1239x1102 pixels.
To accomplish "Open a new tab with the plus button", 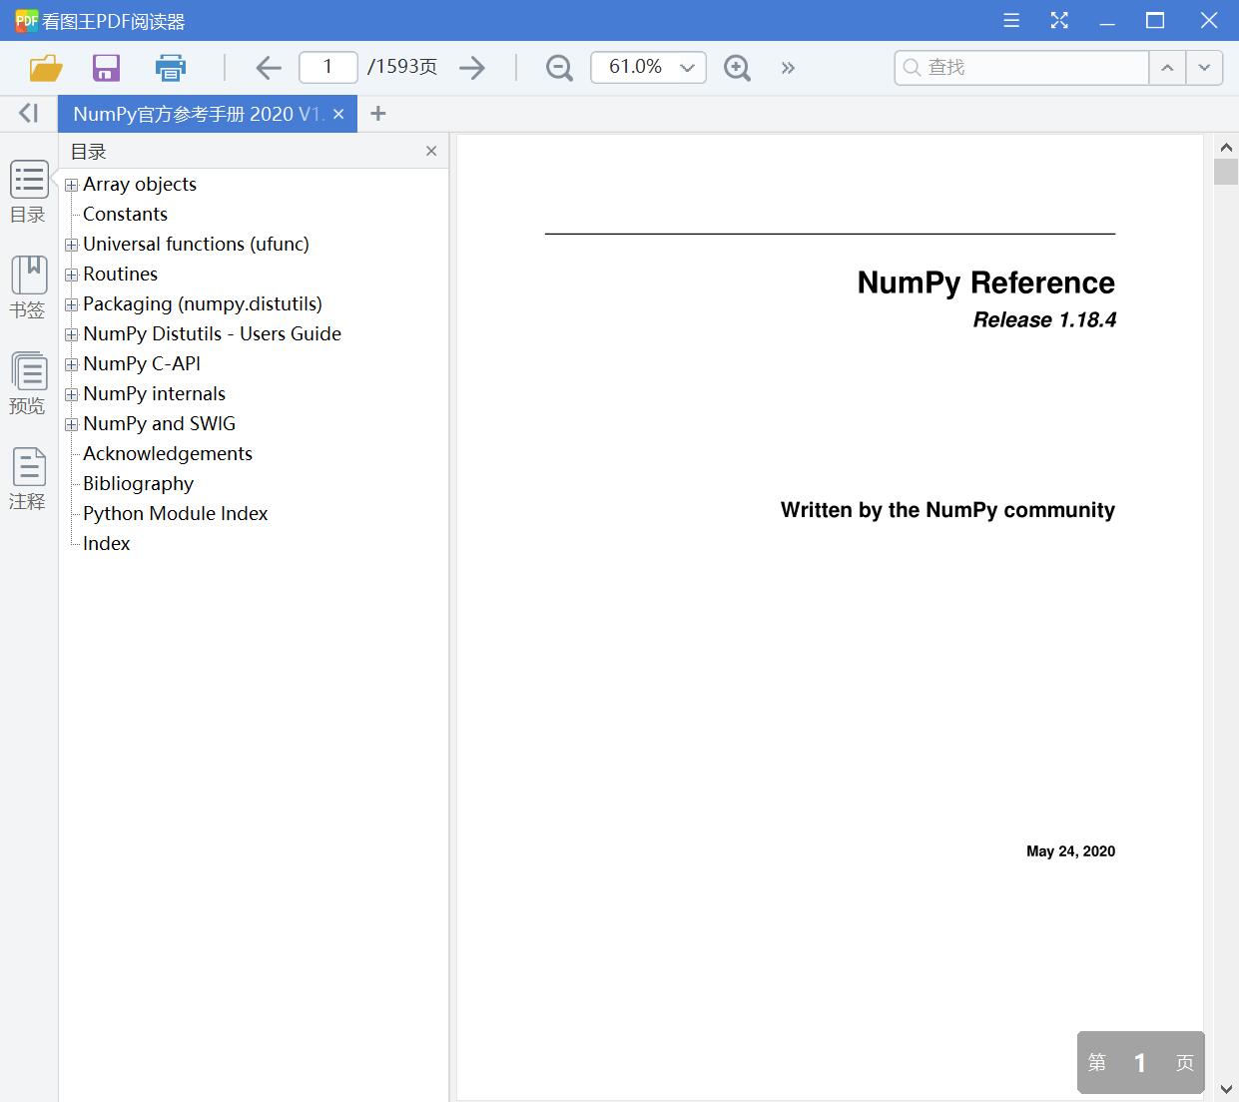I will click(377, 113).
